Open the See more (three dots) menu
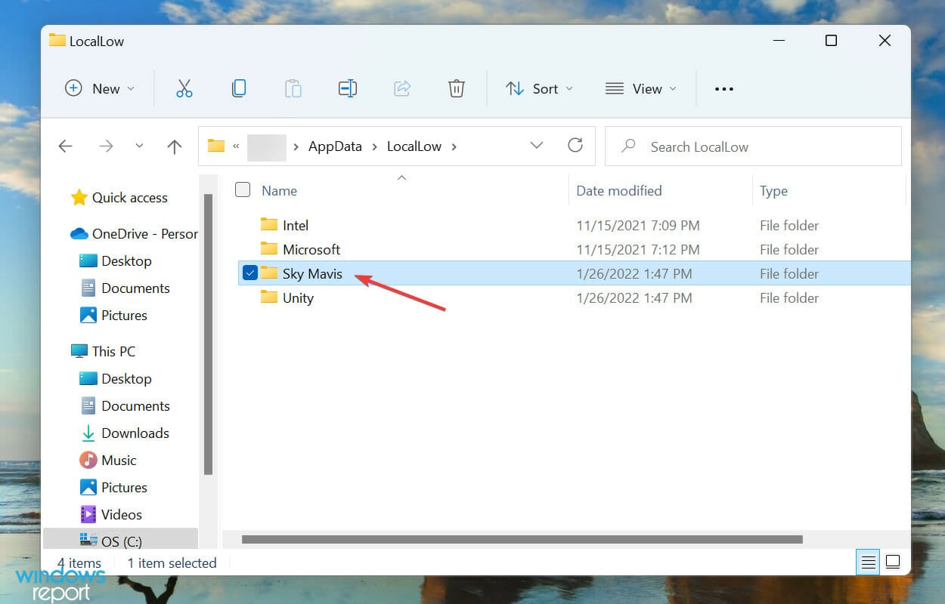The image size is (945, 604). 724,89
